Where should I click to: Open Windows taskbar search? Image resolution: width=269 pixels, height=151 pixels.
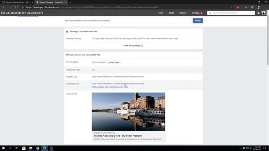pyautogui.click(x=10, y=148)
